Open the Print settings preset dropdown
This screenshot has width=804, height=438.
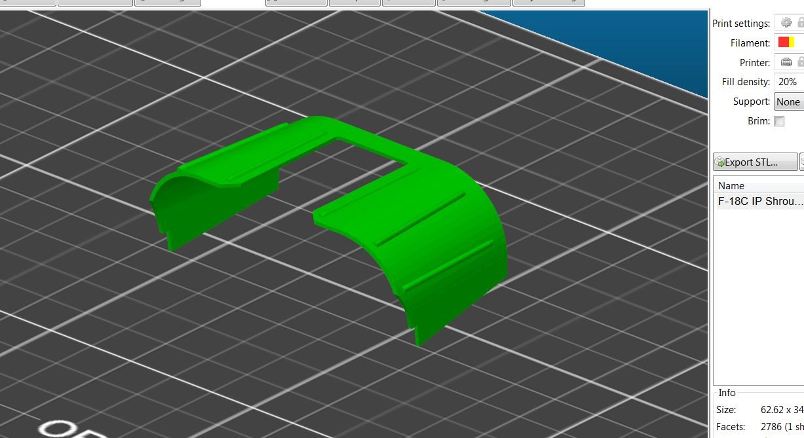point(789,23)
